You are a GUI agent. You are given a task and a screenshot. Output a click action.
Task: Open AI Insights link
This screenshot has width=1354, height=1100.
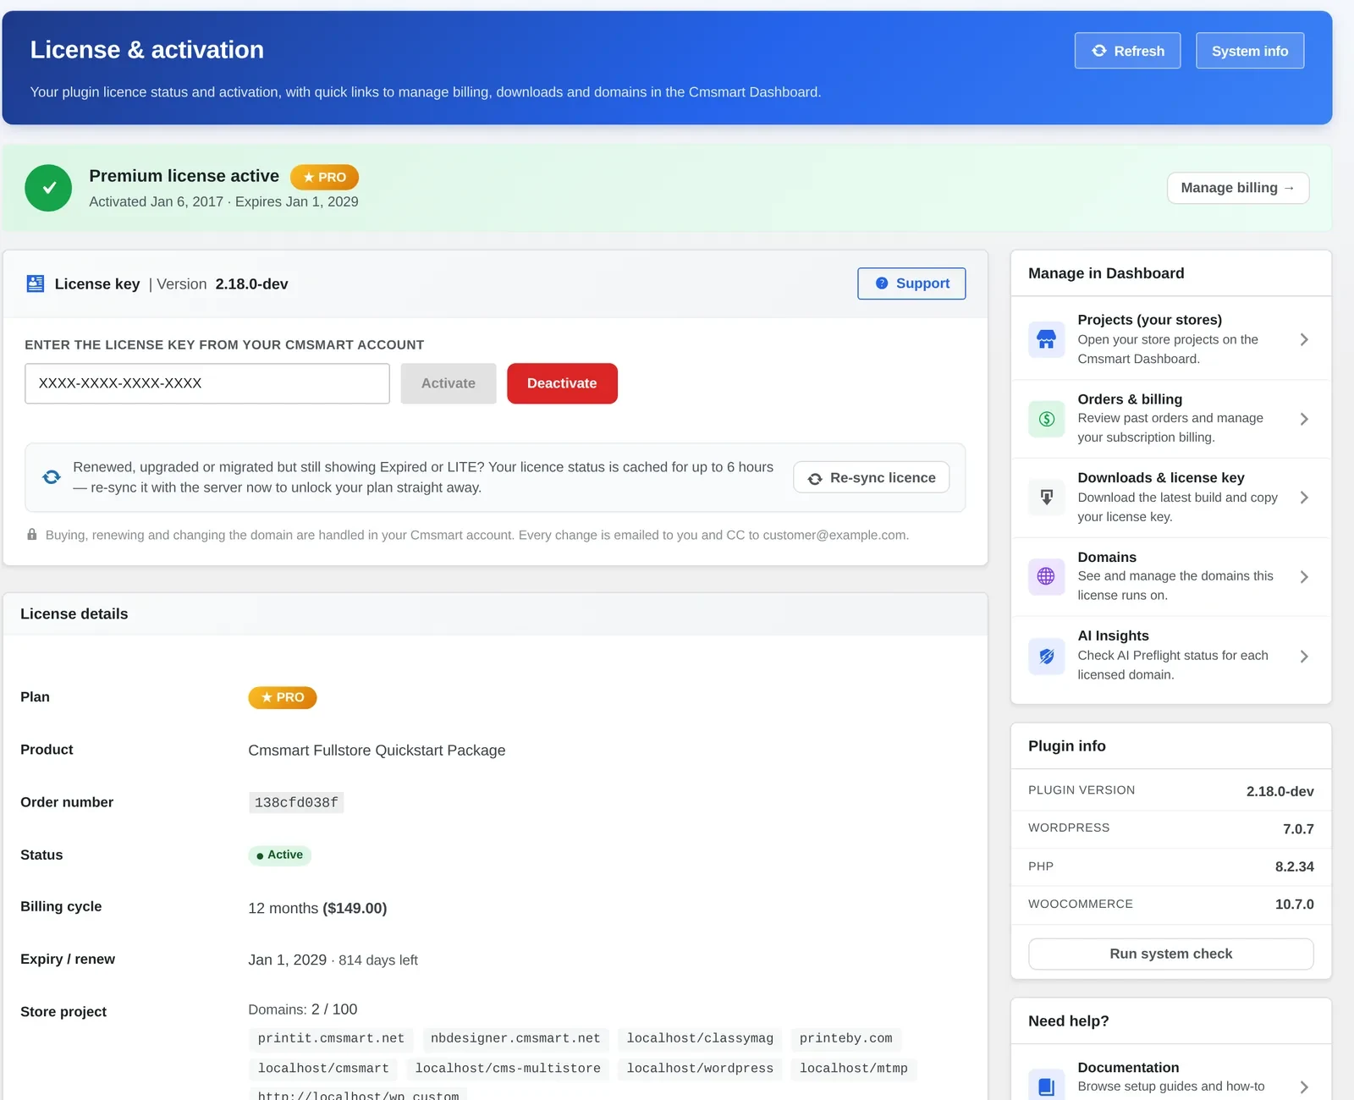point(1171,656)
